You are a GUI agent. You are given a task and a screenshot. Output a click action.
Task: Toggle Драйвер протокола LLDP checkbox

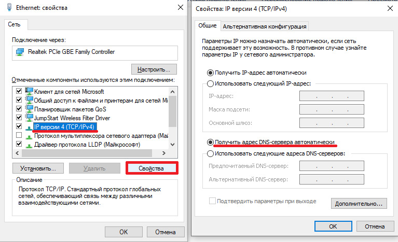pyautogui.click(x=19, y=144)
